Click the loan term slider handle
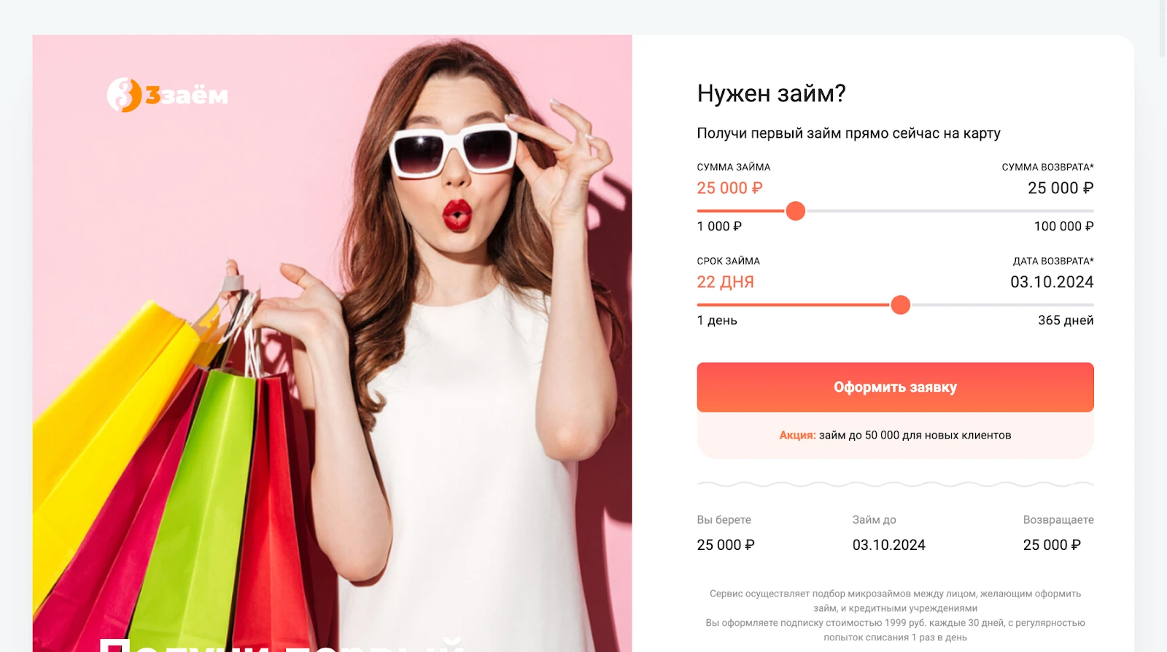Screen dimensions: 1167x652 point(901,305)
